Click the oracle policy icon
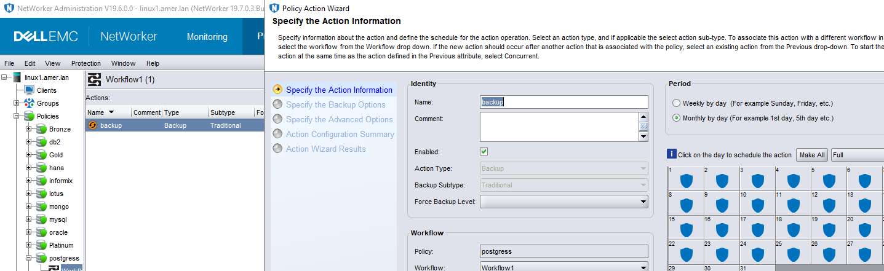The image size is (884, 271). (41, 232)
